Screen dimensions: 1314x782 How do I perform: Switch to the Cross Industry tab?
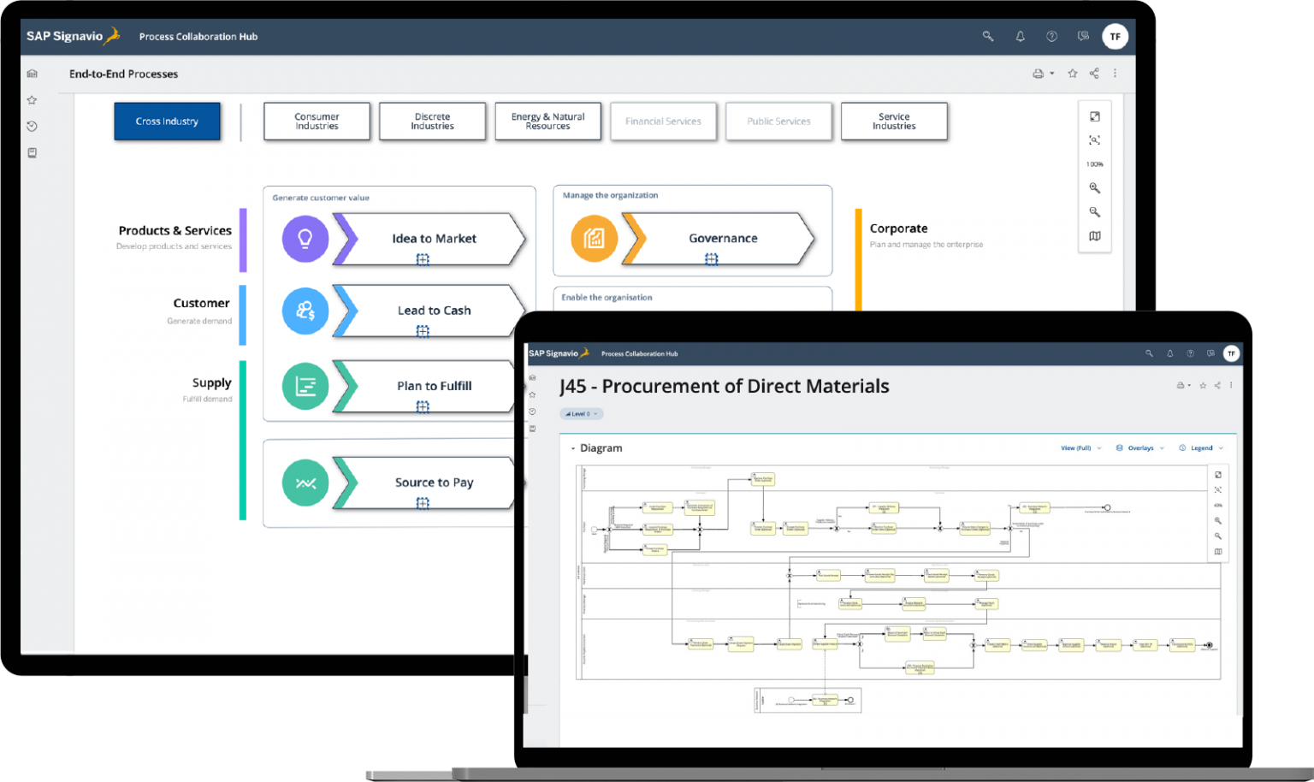pos(167,121)
